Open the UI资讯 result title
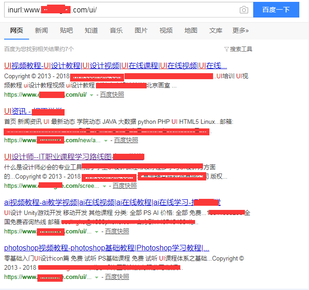 coord(34,111)
